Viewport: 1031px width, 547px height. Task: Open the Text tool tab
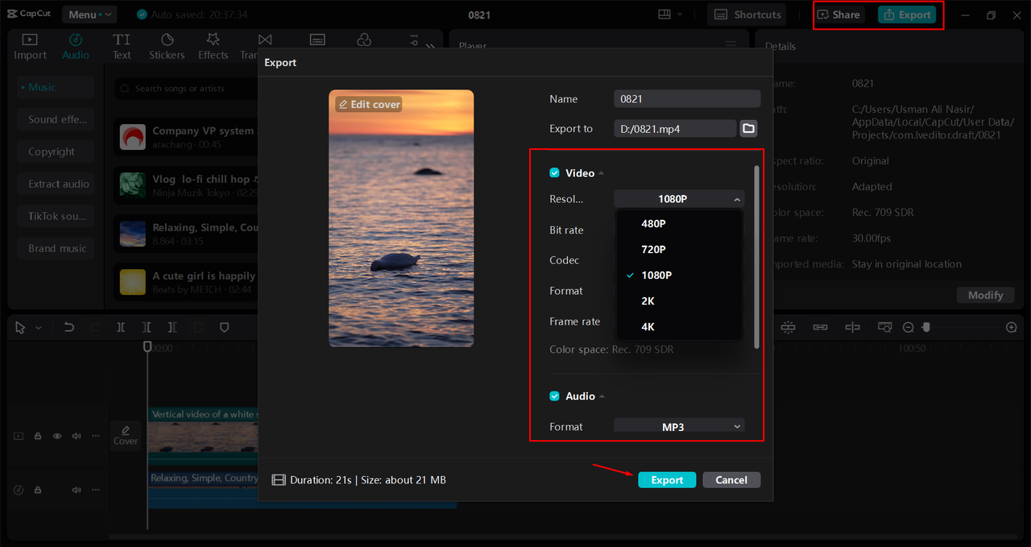point(122,47)
